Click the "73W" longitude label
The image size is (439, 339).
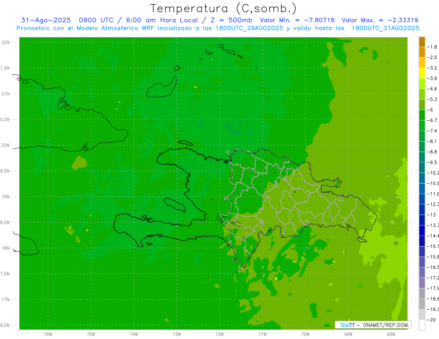pyautogui.click(x=177, y=334)
